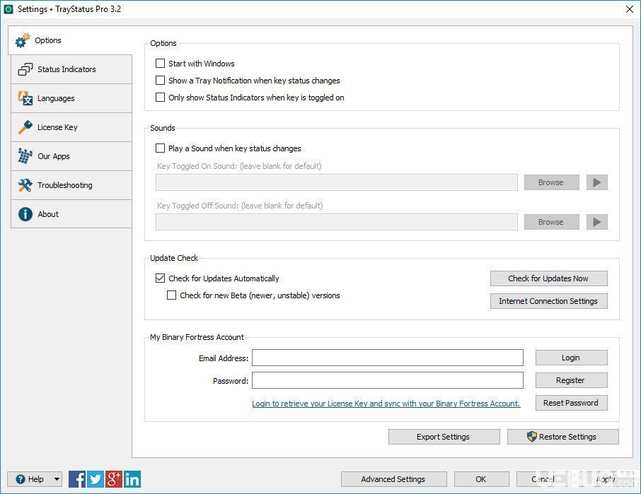The image size is (641, 494).
Task: Click the About info icon
Action: (25, 214)
